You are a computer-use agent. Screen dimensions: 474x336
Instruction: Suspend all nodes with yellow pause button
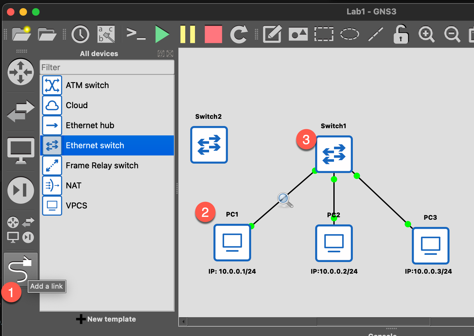188,34
